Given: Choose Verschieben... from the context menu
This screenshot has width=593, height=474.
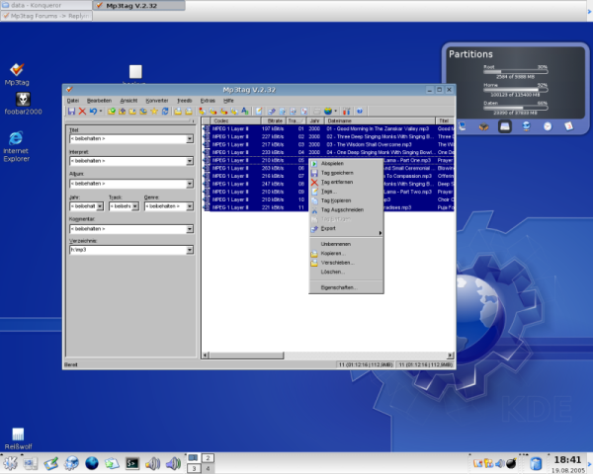Looking at the screenshot, I should click(346, 263).
